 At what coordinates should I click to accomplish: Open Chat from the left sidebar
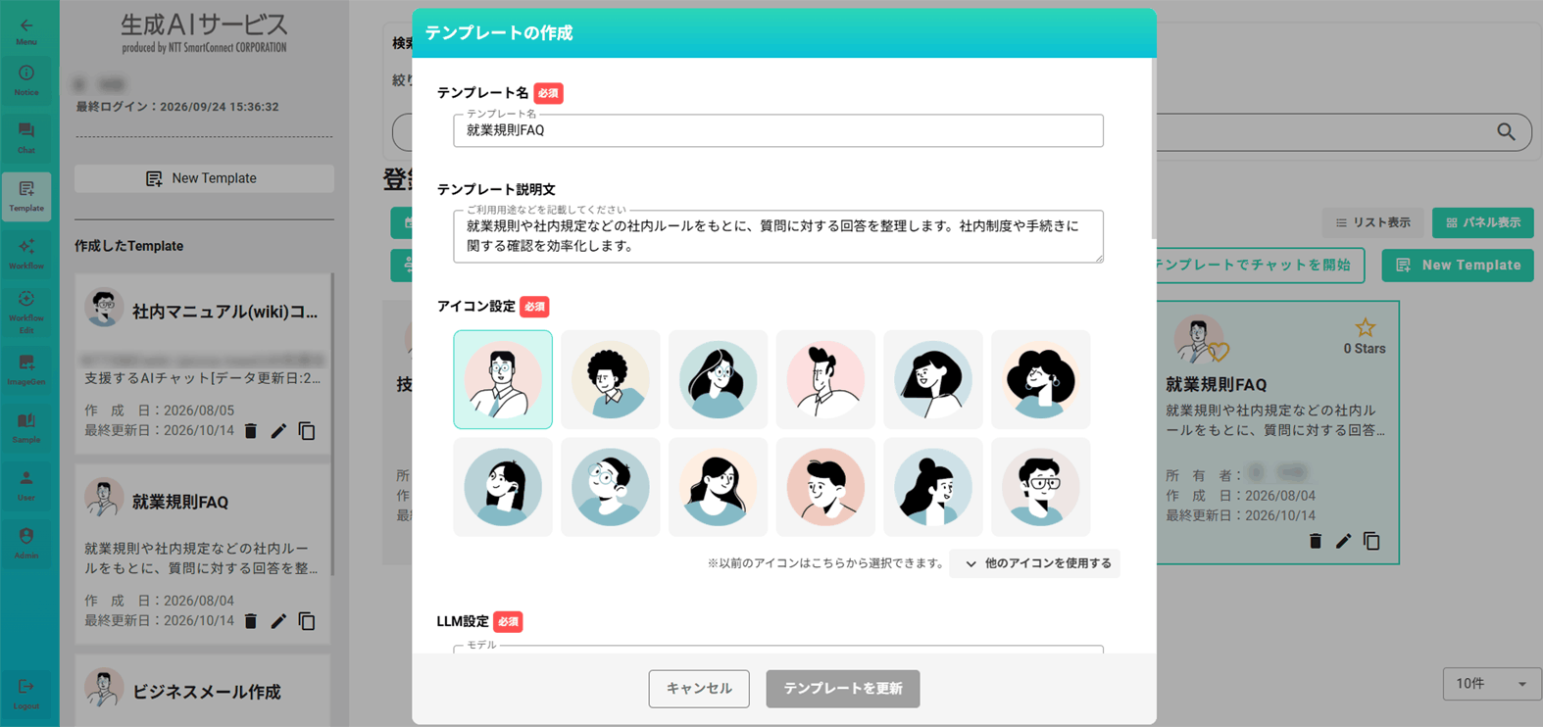26,137
